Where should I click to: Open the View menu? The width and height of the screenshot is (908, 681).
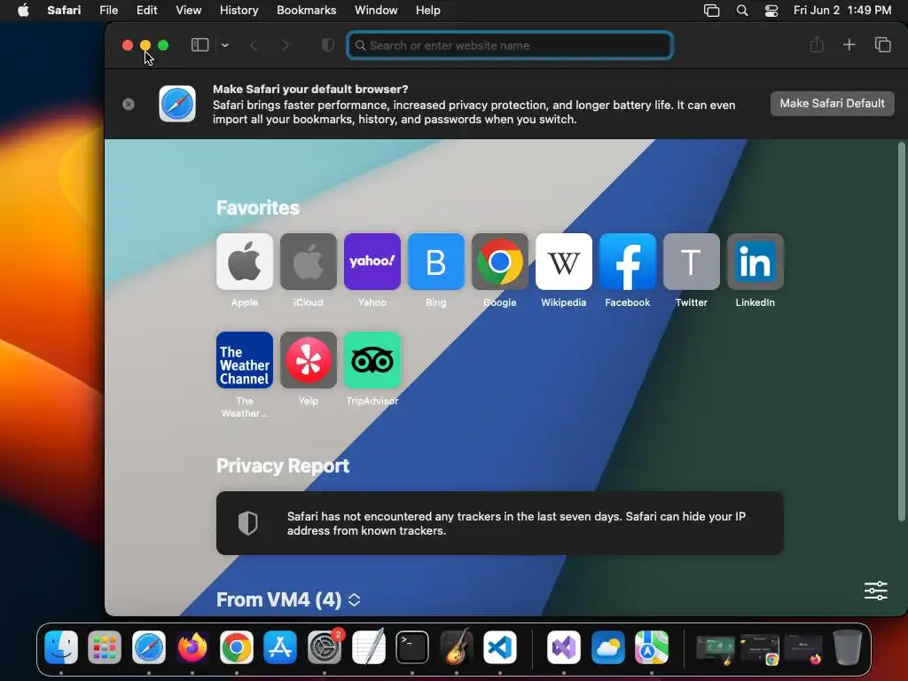coord(188,11)
